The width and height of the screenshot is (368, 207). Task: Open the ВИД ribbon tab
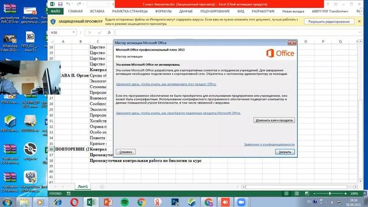coord(240,11)
